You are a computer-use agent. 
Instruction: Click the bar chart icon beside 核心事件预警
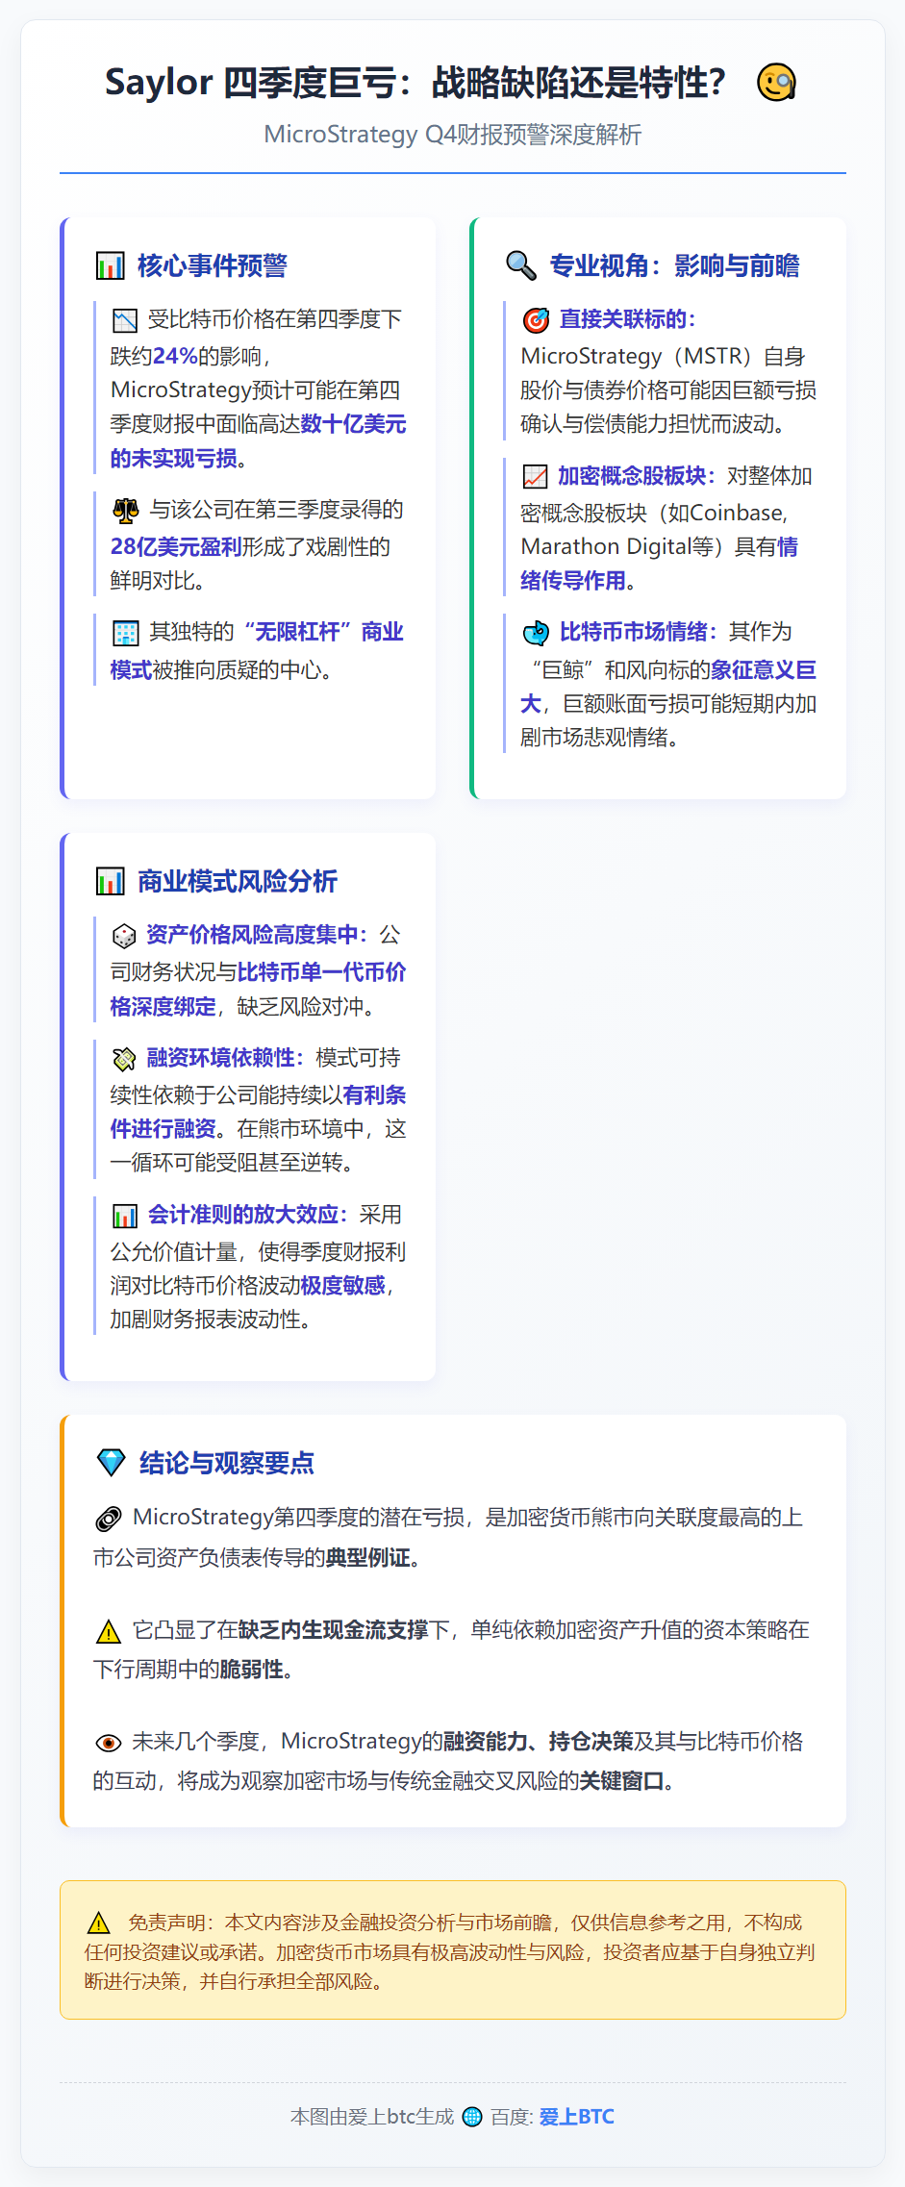(x=111, y=266)
